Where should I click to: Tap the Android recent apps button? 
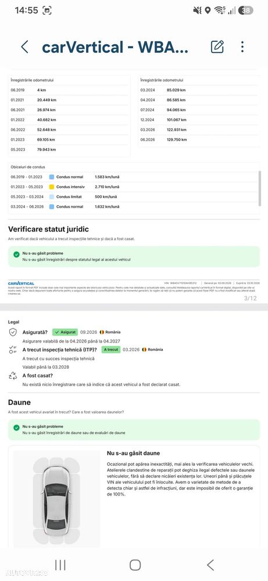click(60, 565)
